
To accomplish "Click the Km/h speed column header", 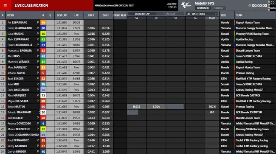I will [212, 18].
